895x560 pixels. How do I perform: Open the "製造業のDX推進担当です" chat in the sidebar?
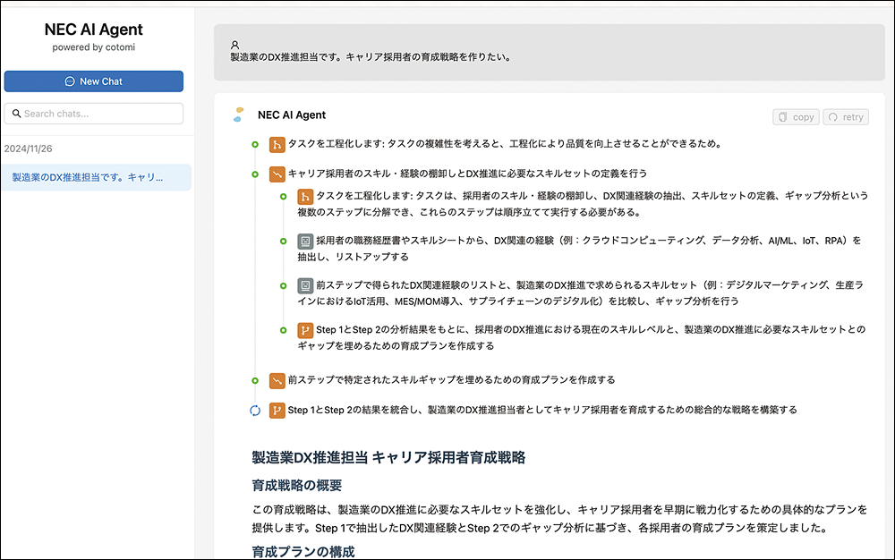pyautogui.click(x=88, y=177)
